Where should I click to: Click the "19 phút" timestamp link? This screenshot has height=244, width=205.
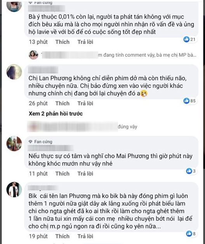pyautogui.click(x=38, y=236)
